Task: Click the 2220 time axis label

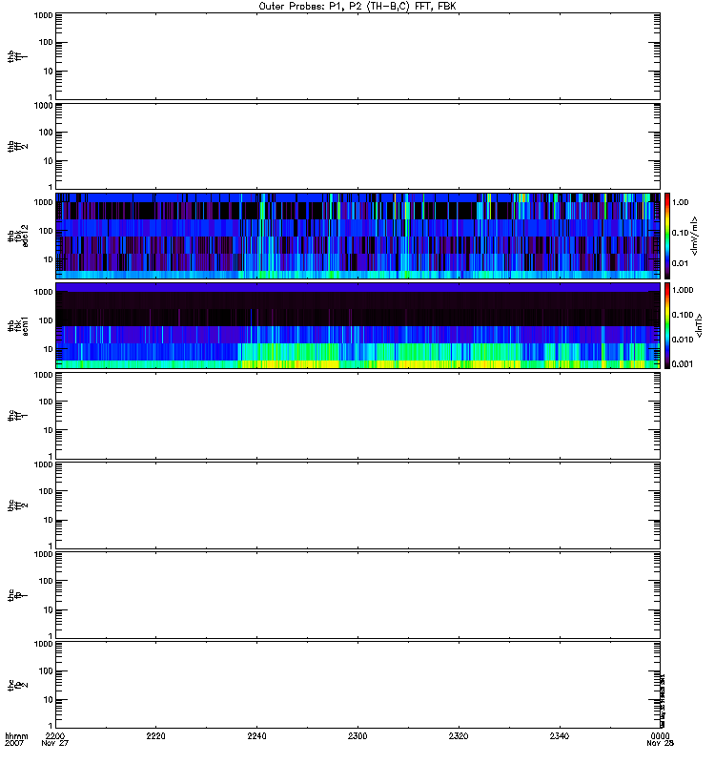Action: (155, 736)
